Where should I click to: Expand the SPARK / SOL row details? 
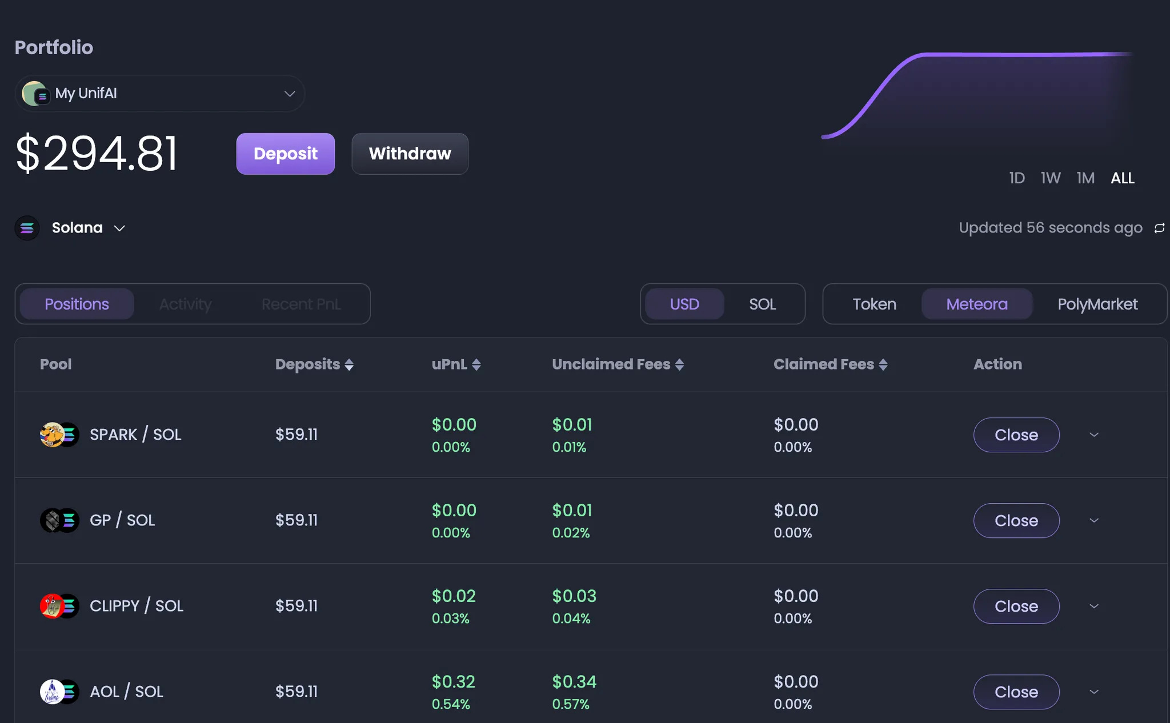pyautogui.click(x=1093, y=435)
